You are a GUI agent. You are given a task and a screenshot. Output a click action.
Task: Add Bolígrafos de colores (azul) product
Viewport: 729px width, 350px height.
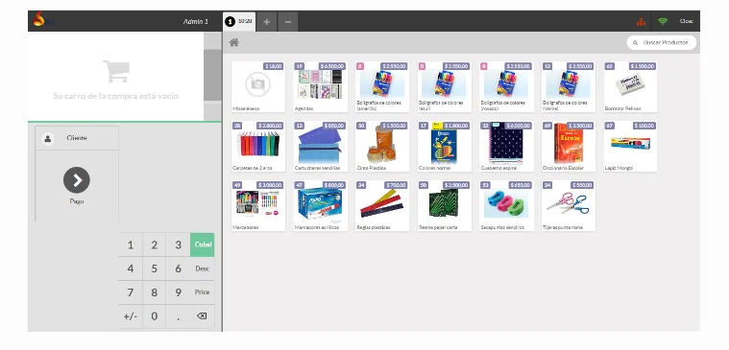point(445,87)
